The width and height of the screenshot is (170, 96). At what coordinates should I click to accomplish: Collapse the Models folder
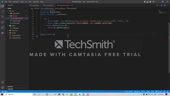pos(17,16)
